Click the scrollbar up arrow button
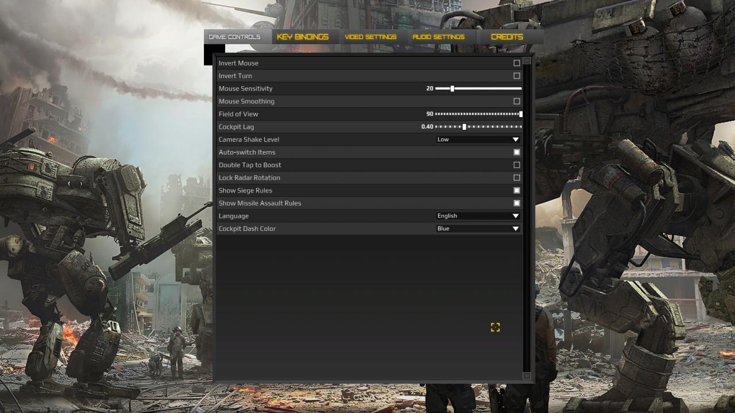 (527, 60)
